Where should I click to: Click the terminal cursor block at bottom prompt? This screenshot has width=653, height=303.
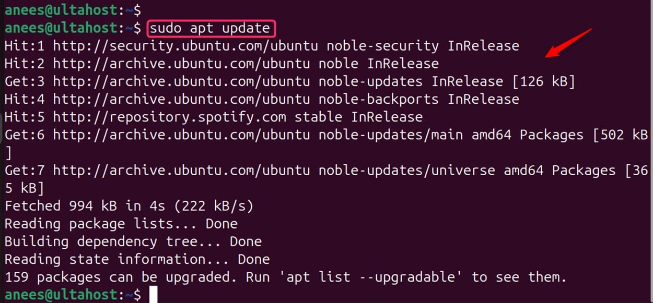coord(153,294)
